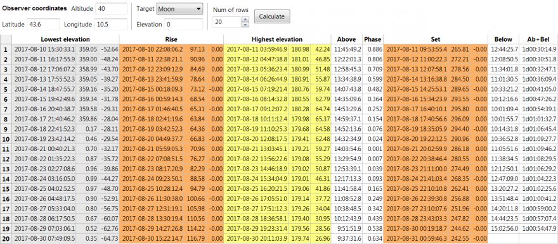
Task: Click rise time 2017-08-10 22:08:06.2
Action: pyautogui.click(x=152, y=49)
